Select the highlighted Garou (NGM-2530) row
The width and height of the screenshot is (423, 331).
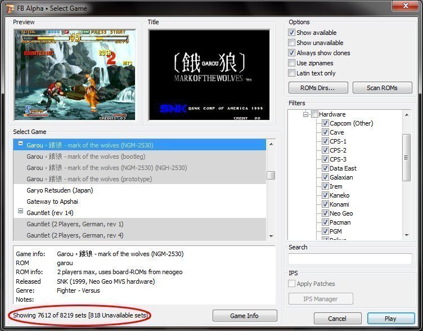[x=139, y=145]
